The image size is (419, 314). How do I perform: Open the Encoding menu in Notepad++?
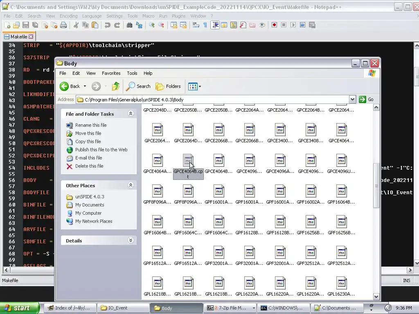click(68, 16)
